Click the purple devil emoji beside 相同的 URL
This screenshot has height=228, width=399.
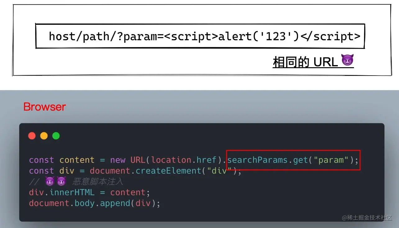(x=347, y=60)
